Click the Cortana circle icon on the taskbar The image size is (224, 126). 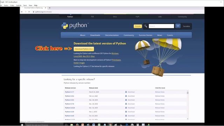66,125
